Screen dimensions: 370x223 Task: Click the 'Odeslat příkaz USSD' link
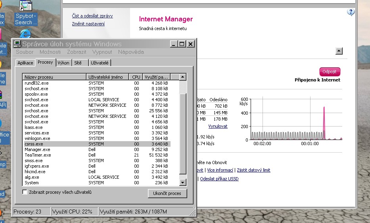point(219,179)
